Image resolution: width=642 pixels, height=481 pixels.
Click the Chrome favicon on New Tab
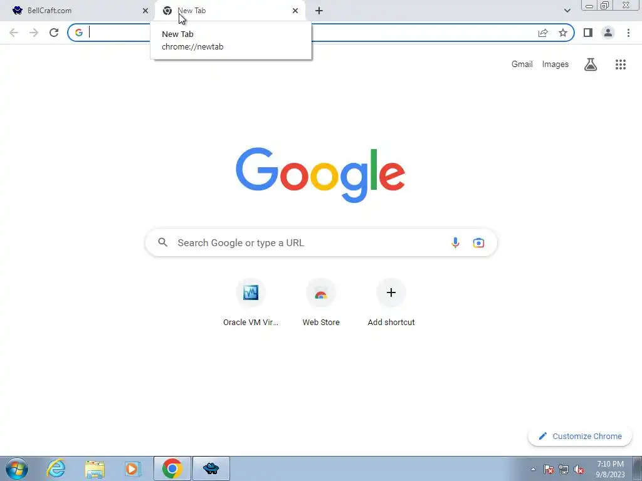point(167,11)
